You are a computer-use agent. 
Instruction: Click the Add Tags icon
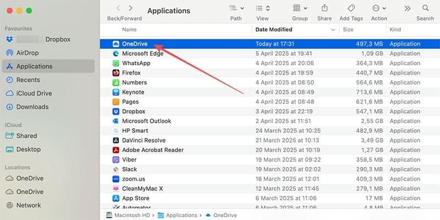click(x=350, y=8)
